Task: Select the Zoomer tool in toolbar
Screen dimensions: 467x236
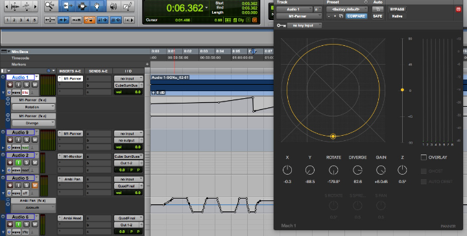Action: [x=51, y=6]
